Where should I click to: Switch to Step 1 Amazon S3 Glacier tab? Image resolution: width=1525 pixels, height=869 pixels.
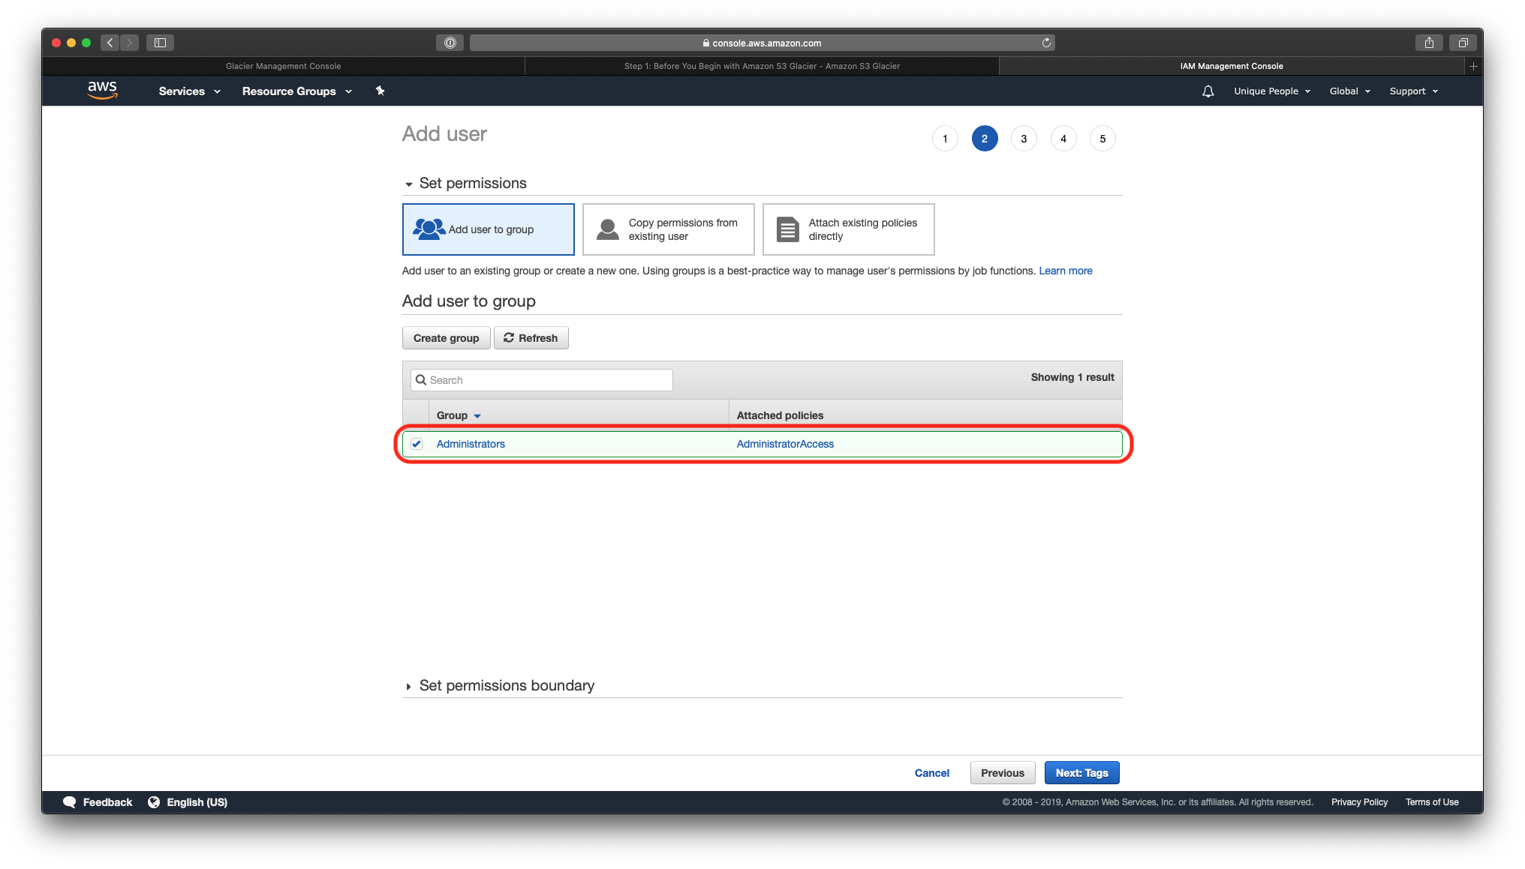click(762, 66)
